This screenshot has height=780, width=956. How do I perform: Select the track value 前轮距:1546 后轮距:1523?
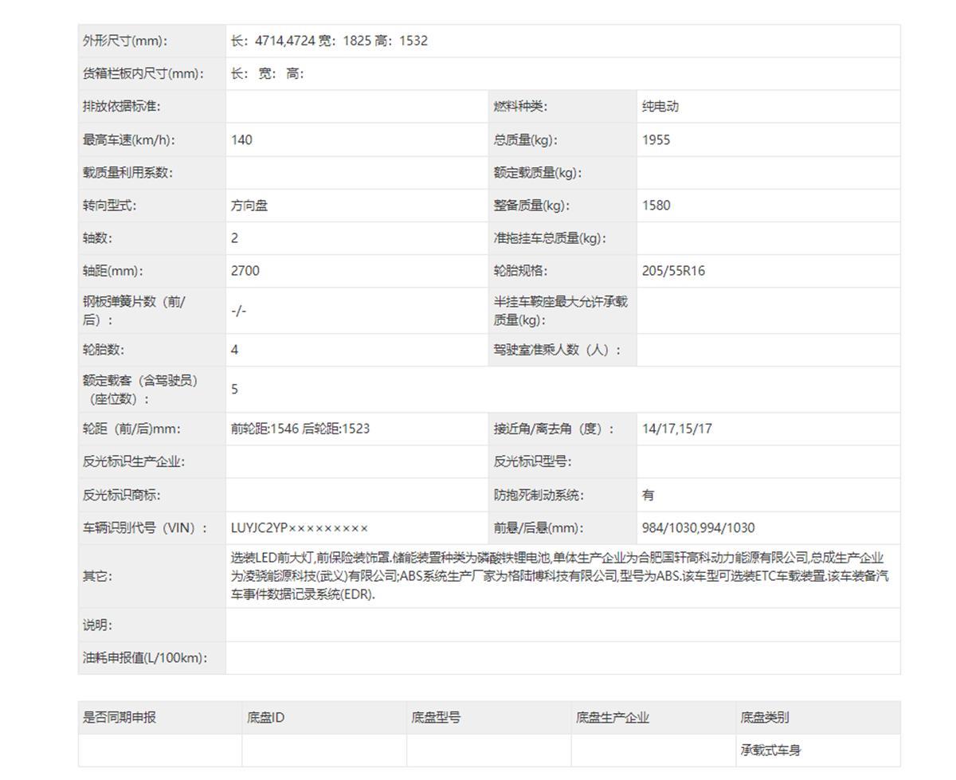[300, 429]
